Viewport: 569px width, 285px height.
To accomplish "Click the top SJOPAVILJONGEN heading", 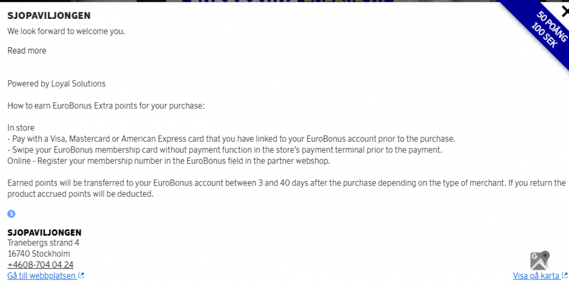I will (x=49, y=15).
